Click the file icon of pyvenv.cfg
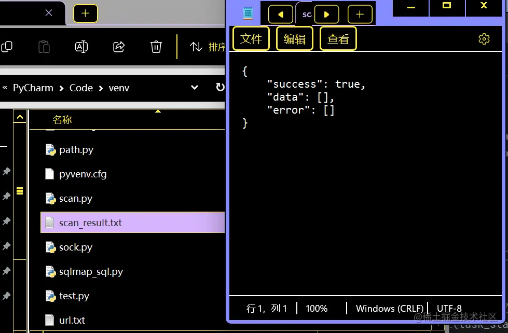The image size is (508, 333). click(50, 174)
